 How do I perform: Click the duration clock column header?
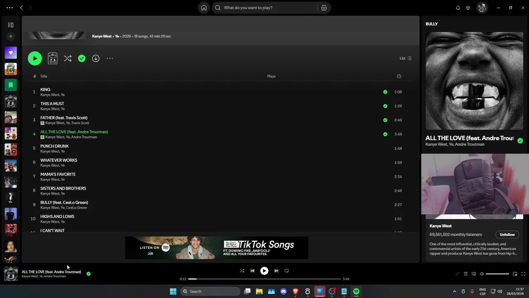click(399, 76)
